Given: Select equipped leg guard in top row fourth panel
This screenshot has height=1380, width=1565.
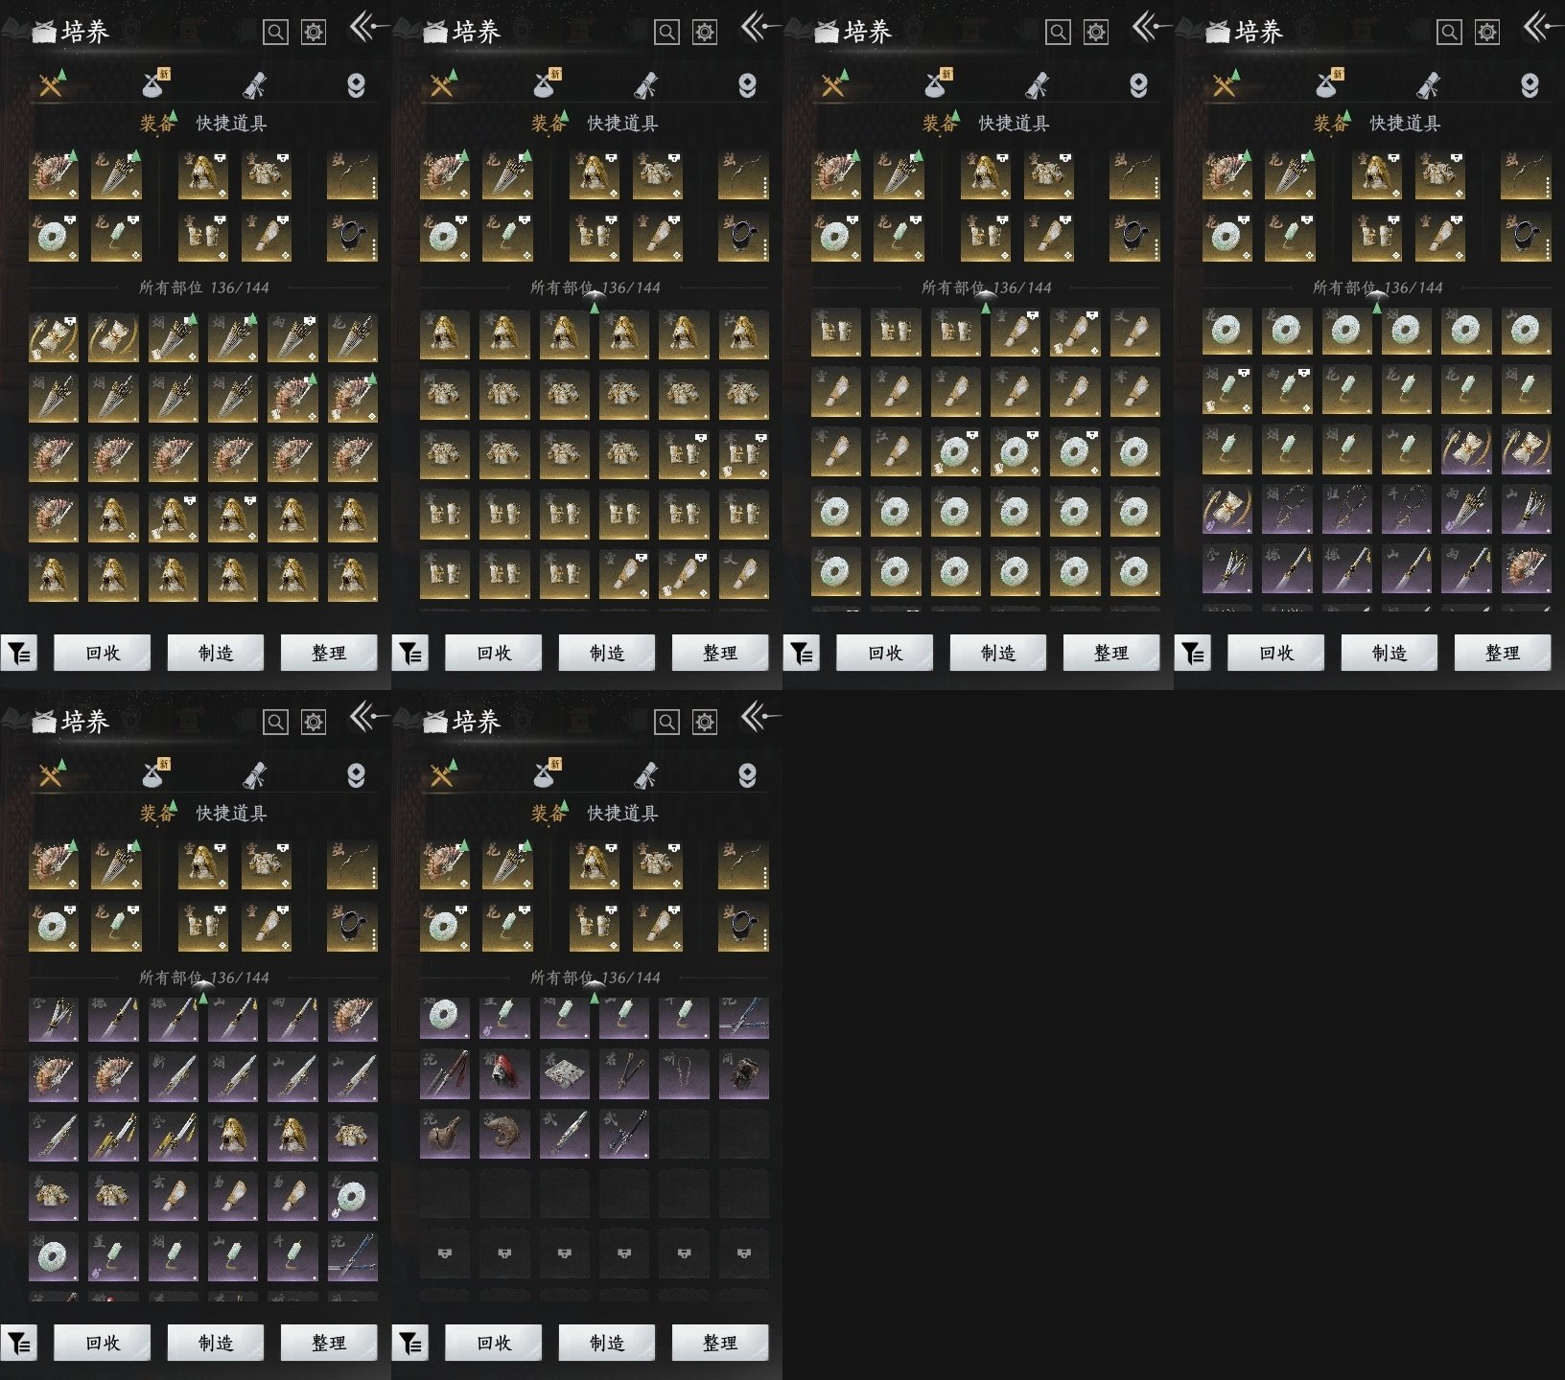Looking at the screenshot, I should (1440, 237).
